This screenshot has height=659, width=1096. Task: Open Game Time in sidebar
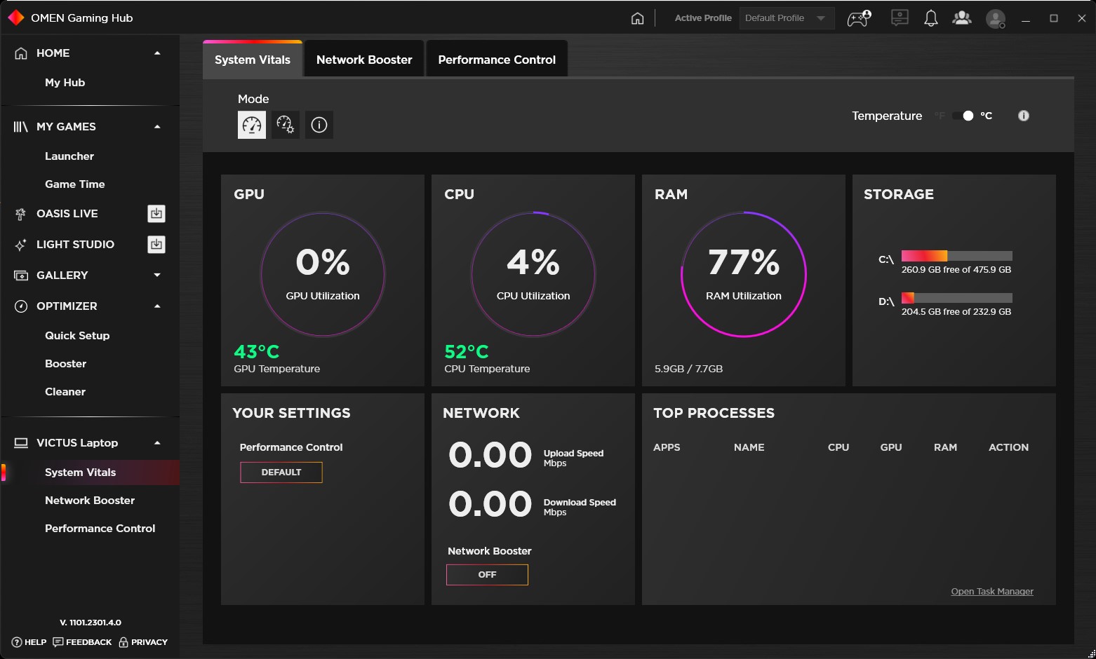coord(75,184)
